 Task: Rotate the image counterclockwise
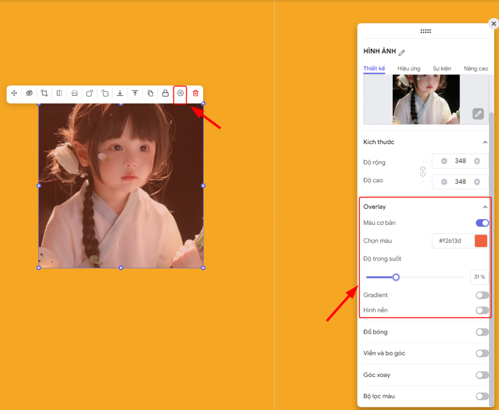[x=105, y=93]
